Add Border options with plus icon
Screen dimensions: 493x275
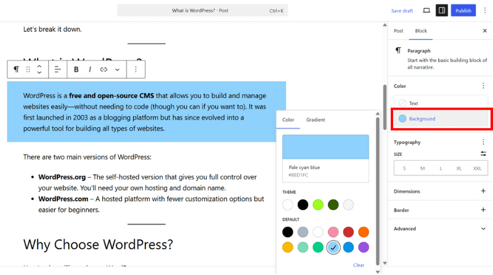483,210
